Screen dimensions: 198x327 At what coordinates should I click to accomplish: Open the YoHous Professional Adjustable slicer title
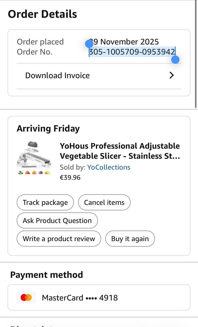(120, 151)
